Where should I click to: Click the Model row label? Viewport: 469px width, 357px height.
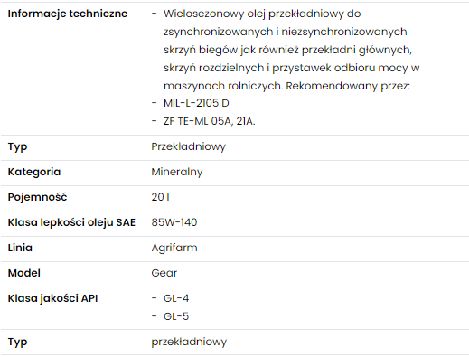[x=23, y=273]
